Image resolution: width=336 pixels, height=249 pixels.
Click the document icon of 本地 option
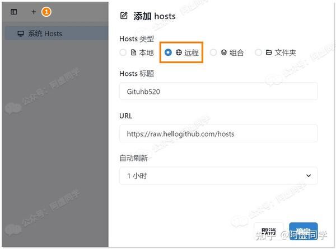point(133,52)
